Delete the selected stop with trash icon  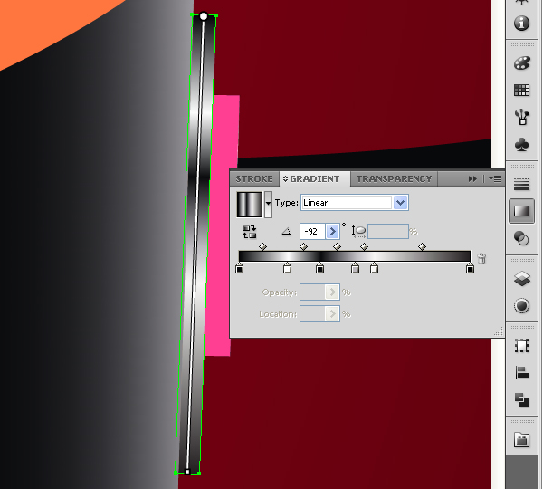pyautogui.click(x=481, y=258)
